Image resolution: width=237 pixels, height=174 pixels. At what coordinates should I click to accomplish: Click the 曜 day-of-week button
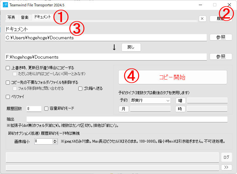(180, 101)
